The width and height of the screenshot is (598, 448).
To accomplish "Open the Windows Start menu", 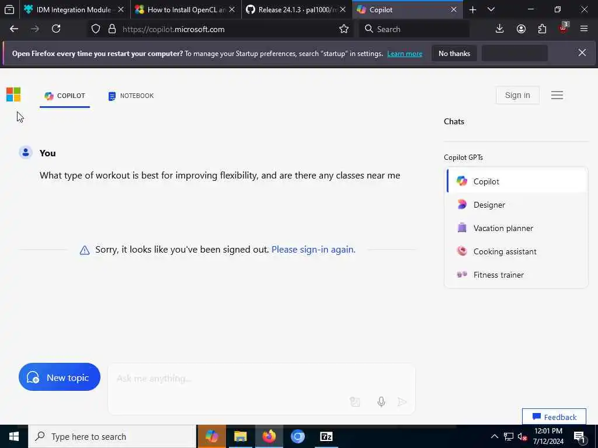I will pyautogui.click(x=14, y=436).
